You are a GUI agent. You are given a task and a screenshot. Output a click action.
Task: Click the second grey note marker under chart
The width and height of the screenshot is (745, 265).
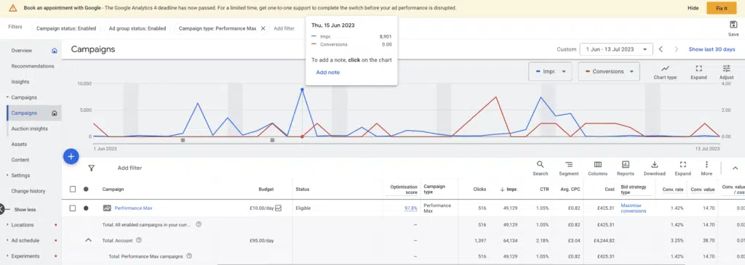pos(272,140)
